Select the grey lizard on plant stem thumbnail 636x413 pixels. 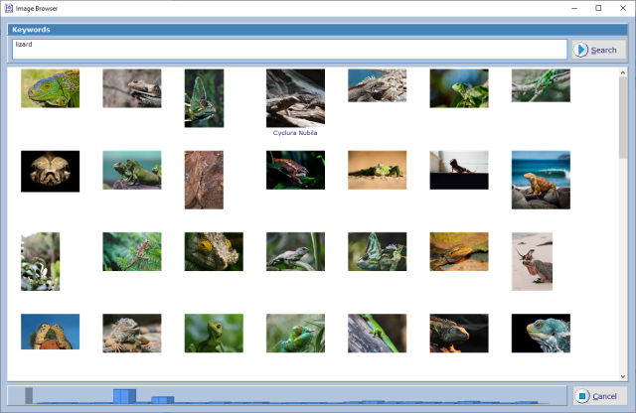(x=295, y=252)
